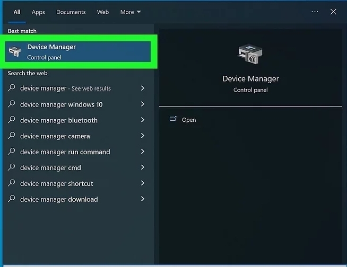Click the search icon beside 'device manager camera'

(12, 136)
